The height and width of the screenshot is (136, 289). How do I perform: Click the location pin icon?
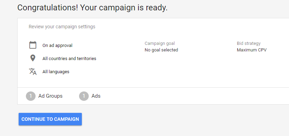pyautogui.click(x=33, y=58)
